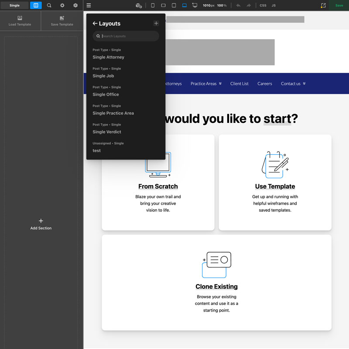Go back using Layouts arrow
Image resolution: width=349 pixels, height=349 pixels.
[x=95, y=24]
